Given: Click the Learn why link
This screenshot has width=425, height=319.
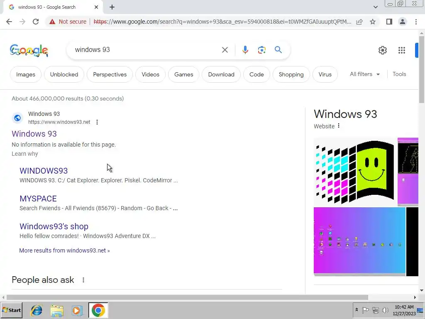Looking at the screenshot, I should pyautogui.click(x=24, y=154).
